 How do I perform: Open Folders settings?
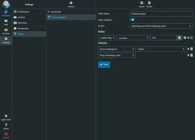coord(29,17)
